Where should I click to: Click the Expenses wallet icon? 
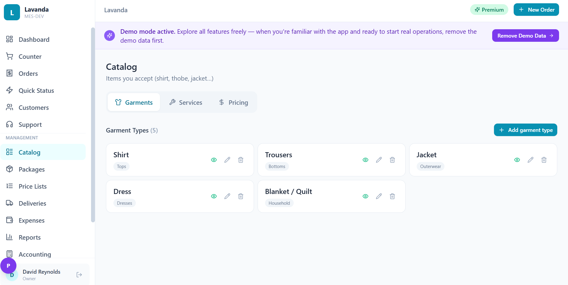(10, 220)
